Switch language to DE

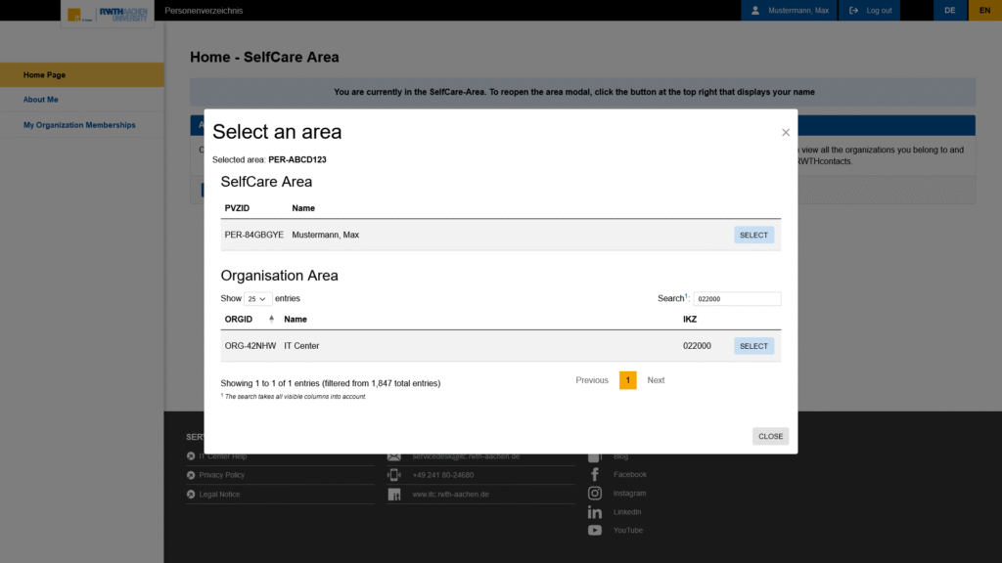click(949, 11)
